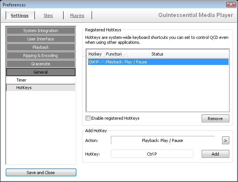Image resolution: width=238 pixels, height=182 pixels.
Task: Switch to the Settings tab
Action: [x=20, y=15]
